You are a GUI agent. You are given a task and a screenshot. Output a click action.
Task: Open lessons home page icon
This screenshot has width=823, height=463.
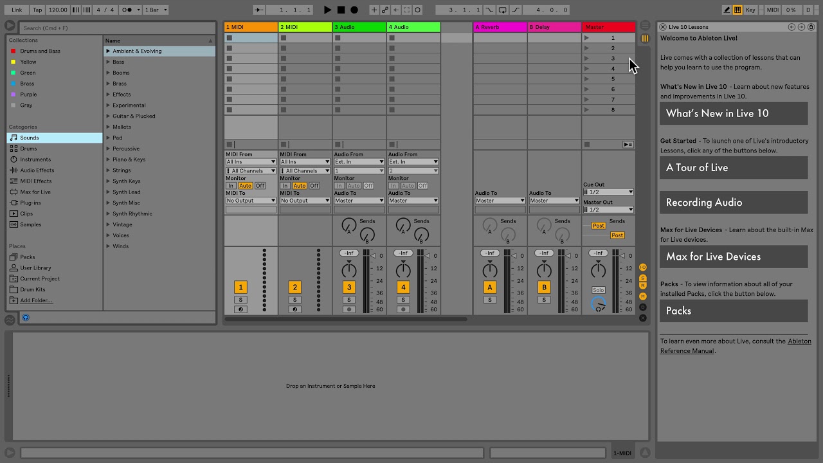(x=811, y=27)
